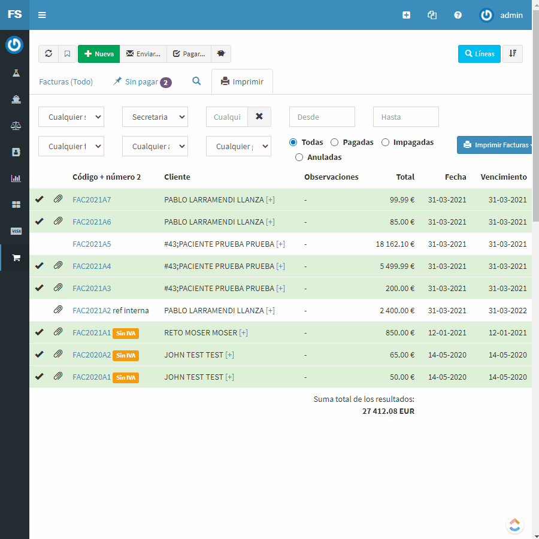
Task: Click the green Nueva button
Action: click(99, 54)
